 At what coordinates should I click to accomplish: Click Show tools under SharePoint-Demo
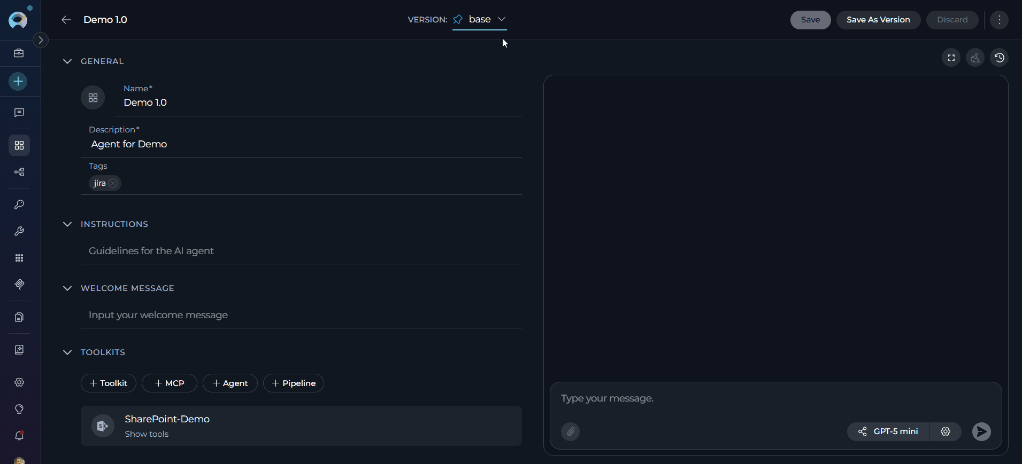(147, 434)
